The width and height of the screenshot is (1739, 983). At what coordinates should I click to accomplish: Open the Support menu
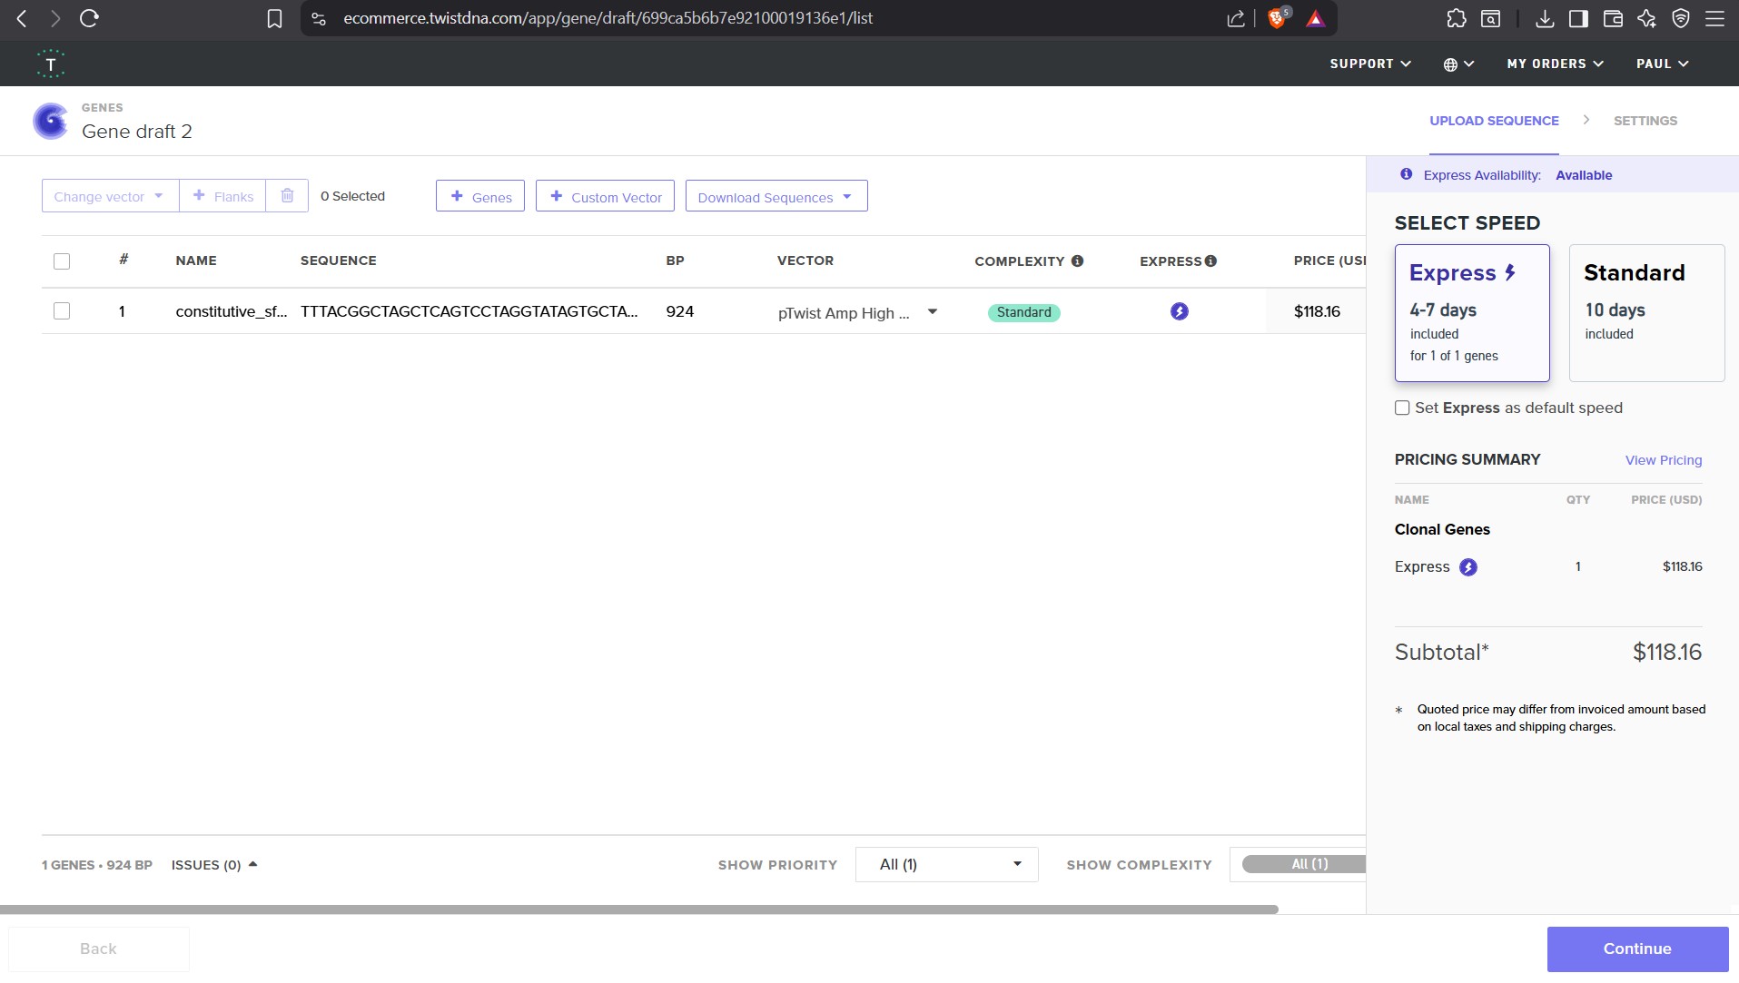coord(1370,64)
